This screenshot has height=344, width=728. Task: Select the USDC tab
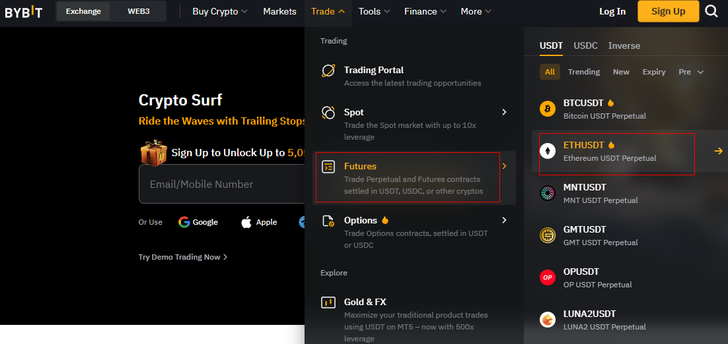[x=585, y=46]
